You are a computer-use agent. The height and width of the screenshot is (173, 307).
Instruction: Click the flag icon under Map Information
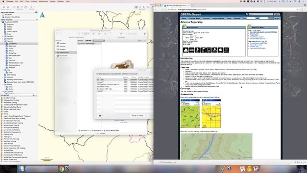coord(203,50)
